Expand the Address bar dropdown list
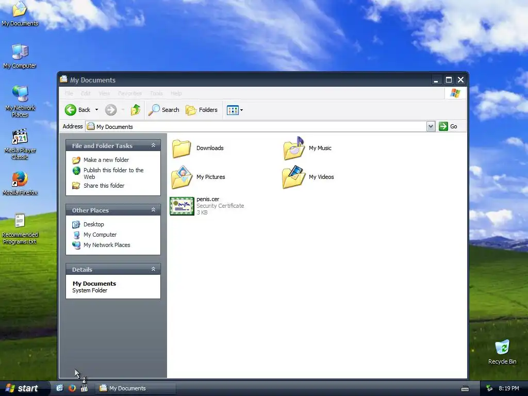This screenshot has width=528, height=396. tap(431, 127)
